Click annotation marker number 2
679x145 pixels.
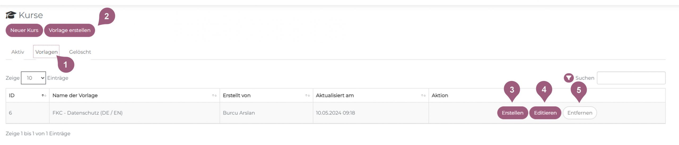pos(107,16)
